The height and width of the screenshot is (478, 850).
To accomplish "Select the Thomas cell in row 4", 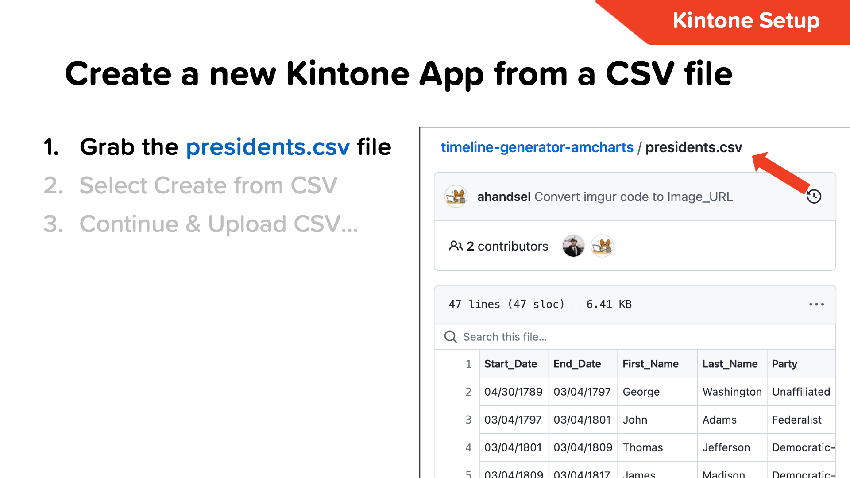I will (643, 447).
